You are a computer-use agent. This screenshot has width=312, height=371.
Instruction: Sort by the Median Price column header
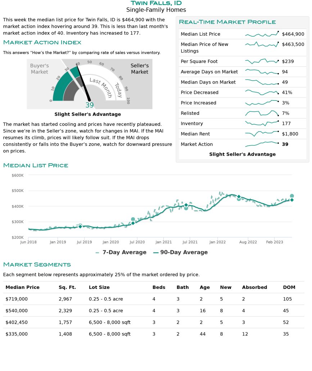tap(22, 287)
